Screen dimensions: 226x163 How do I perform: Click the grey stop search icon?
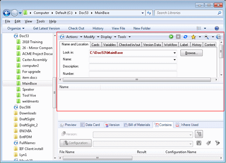tap(178, 37)
